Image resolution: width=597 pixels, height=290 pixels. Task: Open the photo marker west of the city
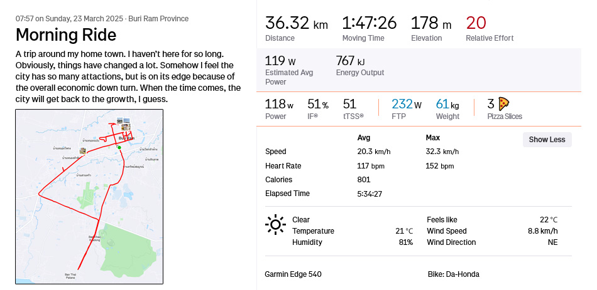pyautogui.click(x=82, y=151)
